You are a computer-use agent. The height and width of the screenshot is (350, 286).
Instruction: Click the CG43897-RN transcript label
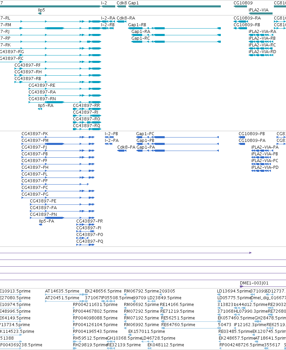42,99
